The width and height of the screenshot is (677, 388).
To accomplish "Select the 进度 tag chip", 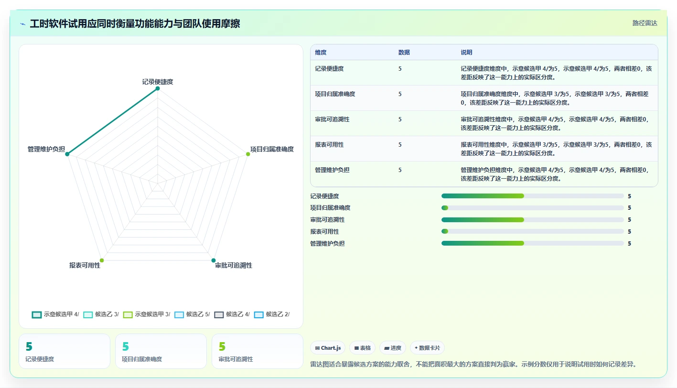I will tap(392, 348).
